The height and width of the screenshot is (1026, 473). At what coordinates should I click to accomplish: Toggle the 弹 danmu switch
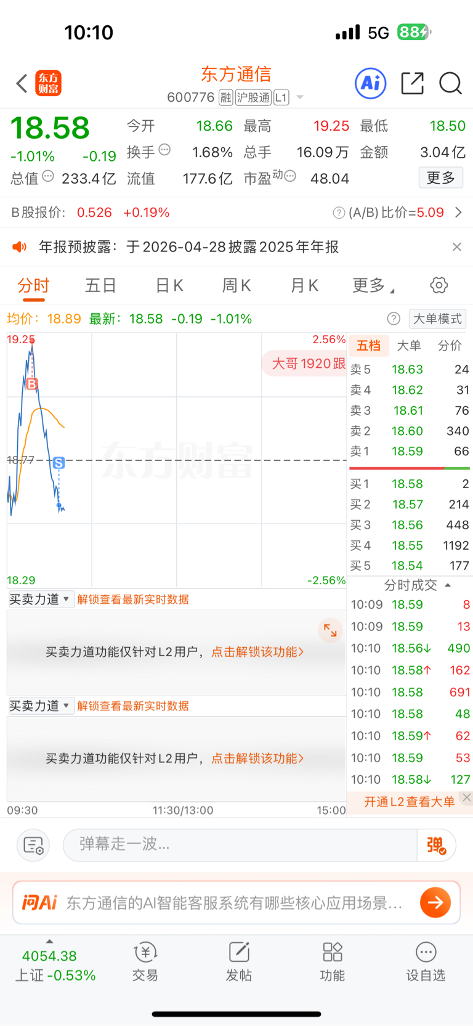coord(437,845)
